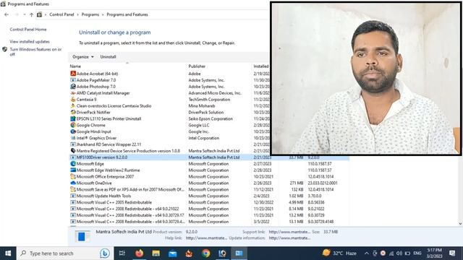
Task: Expand the recent locations dropdown arrow
Action: pyautogui.click(x=25, y=14)
